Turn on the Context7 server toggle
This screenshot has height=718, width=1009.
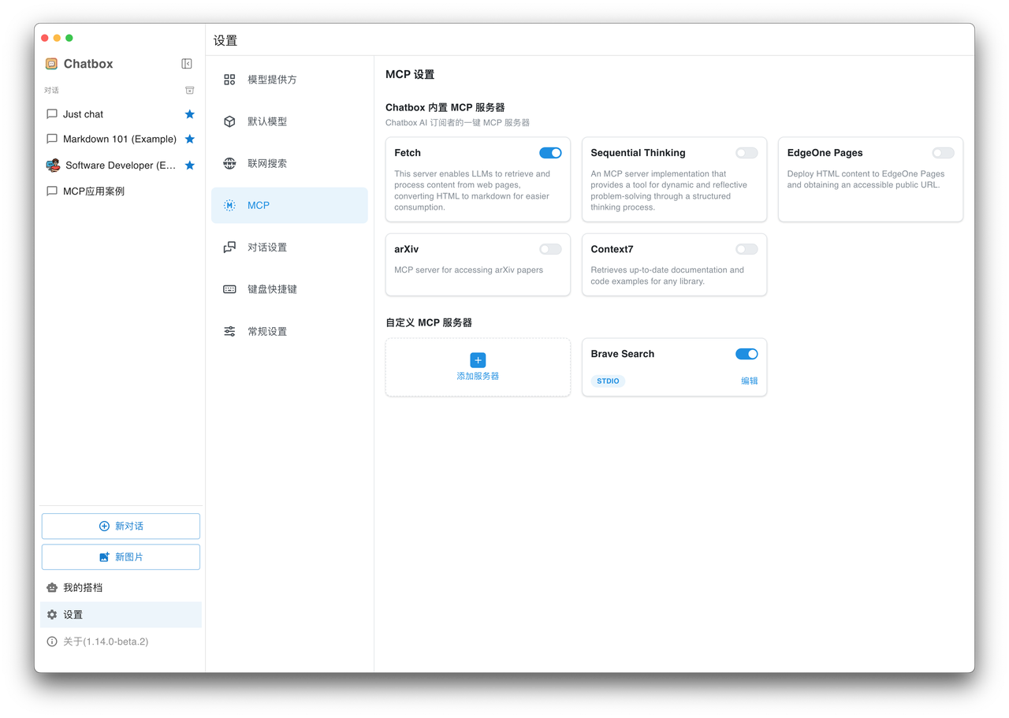point(747,249)
